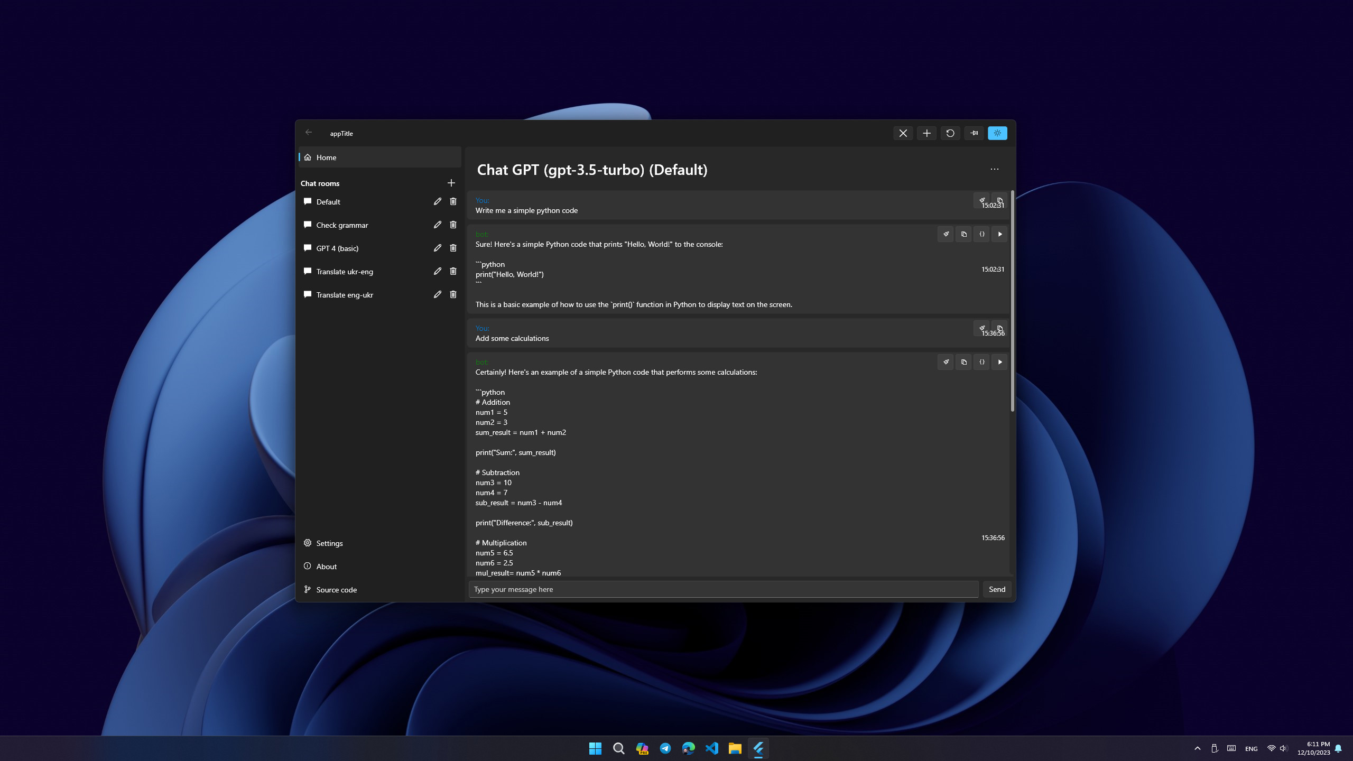Edit the Check grammar chat room
Screen dimensions: 1353x761
(x=437, y=225)
